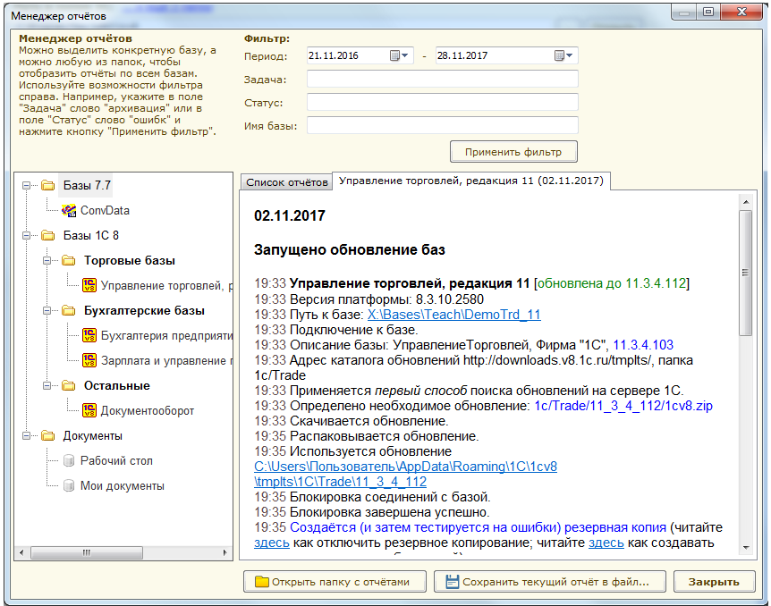Select the Торговые базы tree label

click(130, 260)
